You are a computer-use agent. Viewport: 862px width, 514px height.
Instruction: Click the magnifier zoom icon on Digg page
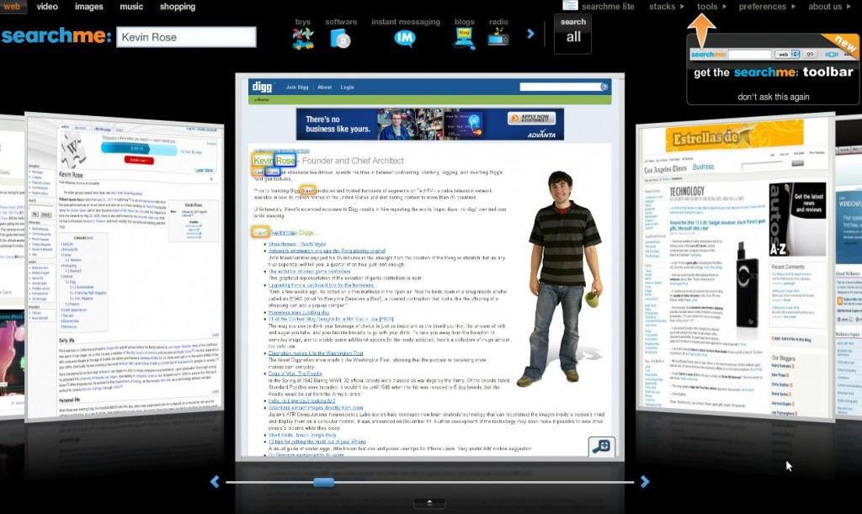(601, 446)
